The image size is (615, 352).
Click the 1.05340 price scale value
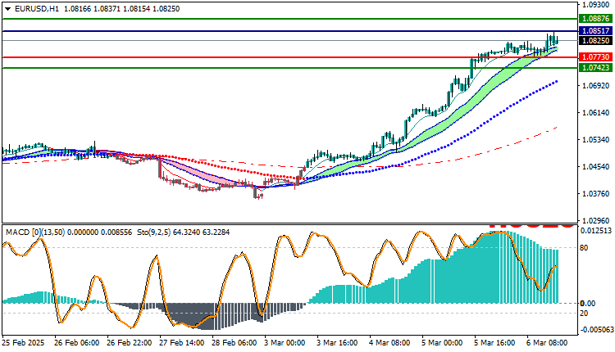pyautogui.click(x=596, y=139)
